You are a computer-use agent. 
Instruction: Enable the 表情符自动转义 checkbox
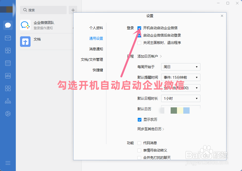point(139,150)
